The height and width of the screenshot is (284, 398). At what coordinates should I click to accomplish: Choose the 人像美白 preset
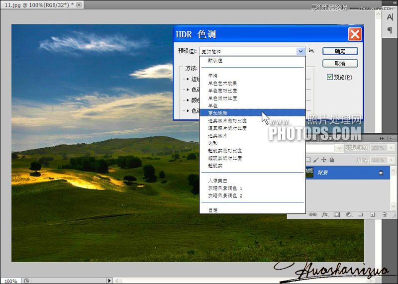(x=217, y=181)
